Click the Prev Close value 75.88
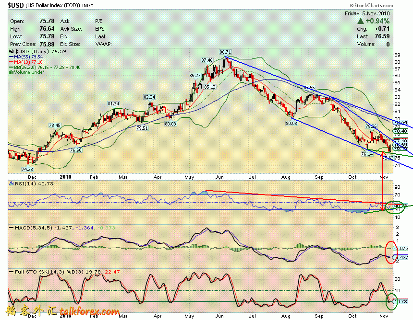This screenshot has height=320, width=413. click(x=47, y=44)
